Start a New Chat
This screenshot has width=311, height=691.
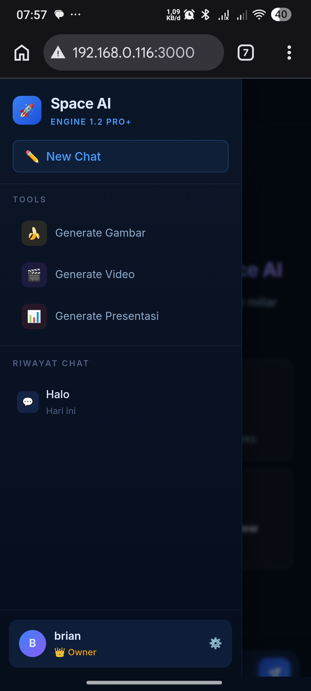(121, 156)
